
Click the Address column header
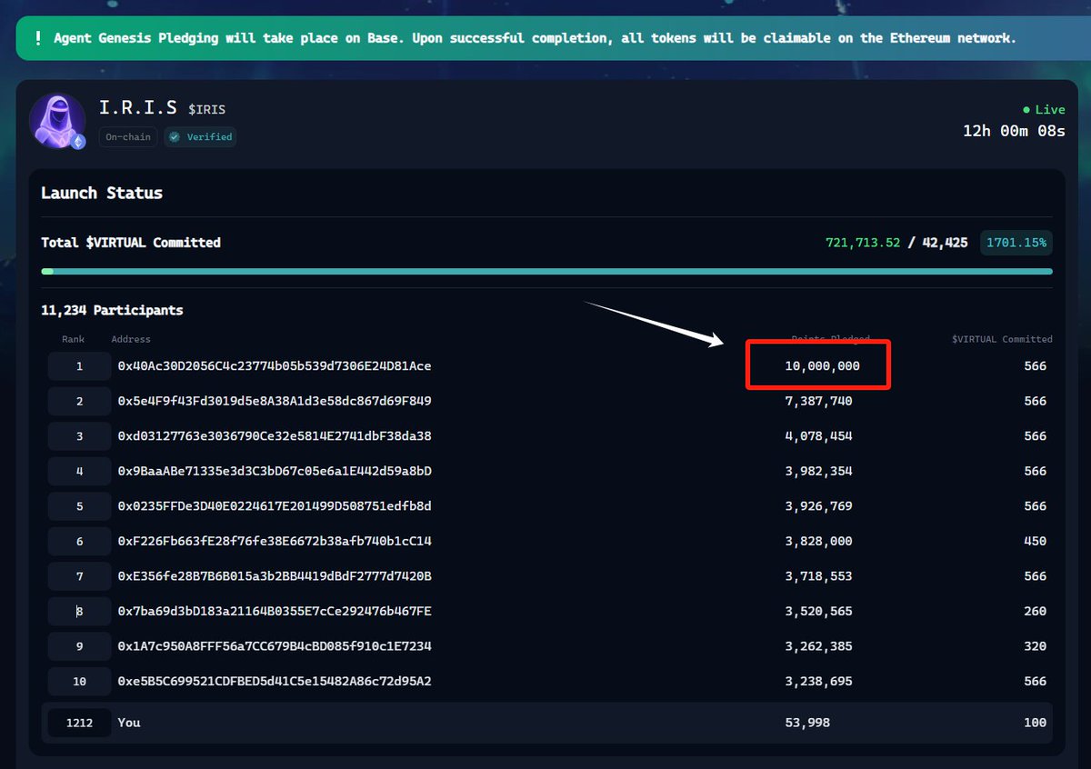[x=131, y=339]
